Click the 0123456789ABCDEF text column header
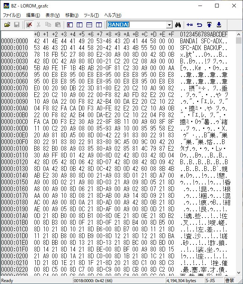The width and height of the screenshot is (243, 284). (204, 34)
